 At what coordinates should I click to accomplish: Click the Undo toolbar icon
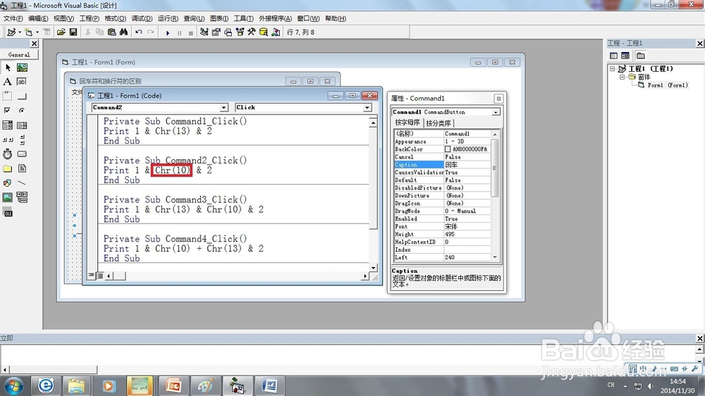coord(139,32)
